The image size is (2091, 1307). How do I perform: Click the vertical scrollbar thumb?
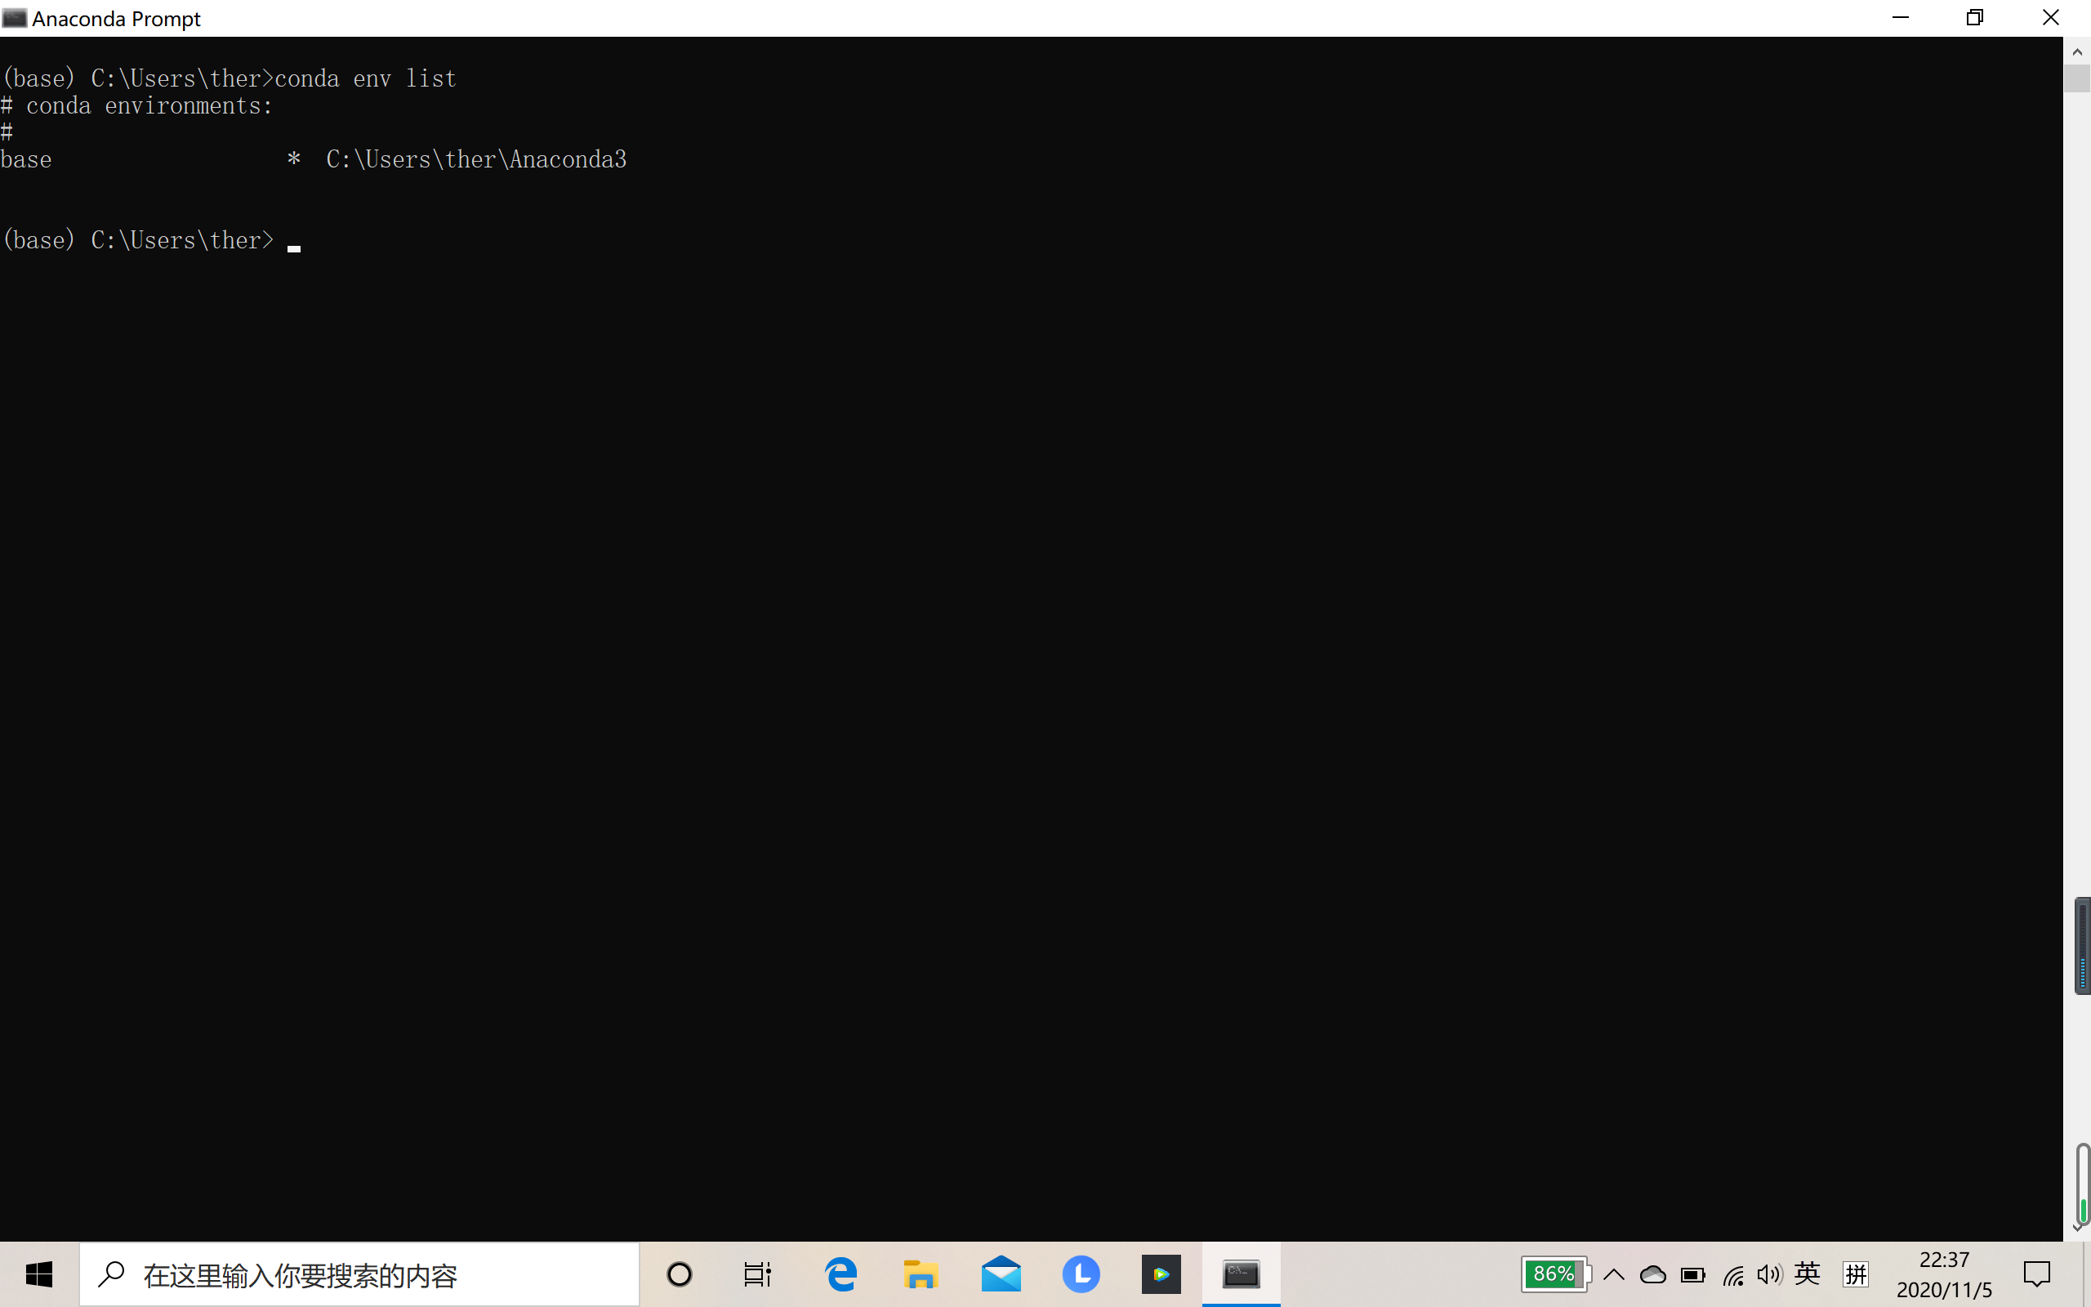2077,78
